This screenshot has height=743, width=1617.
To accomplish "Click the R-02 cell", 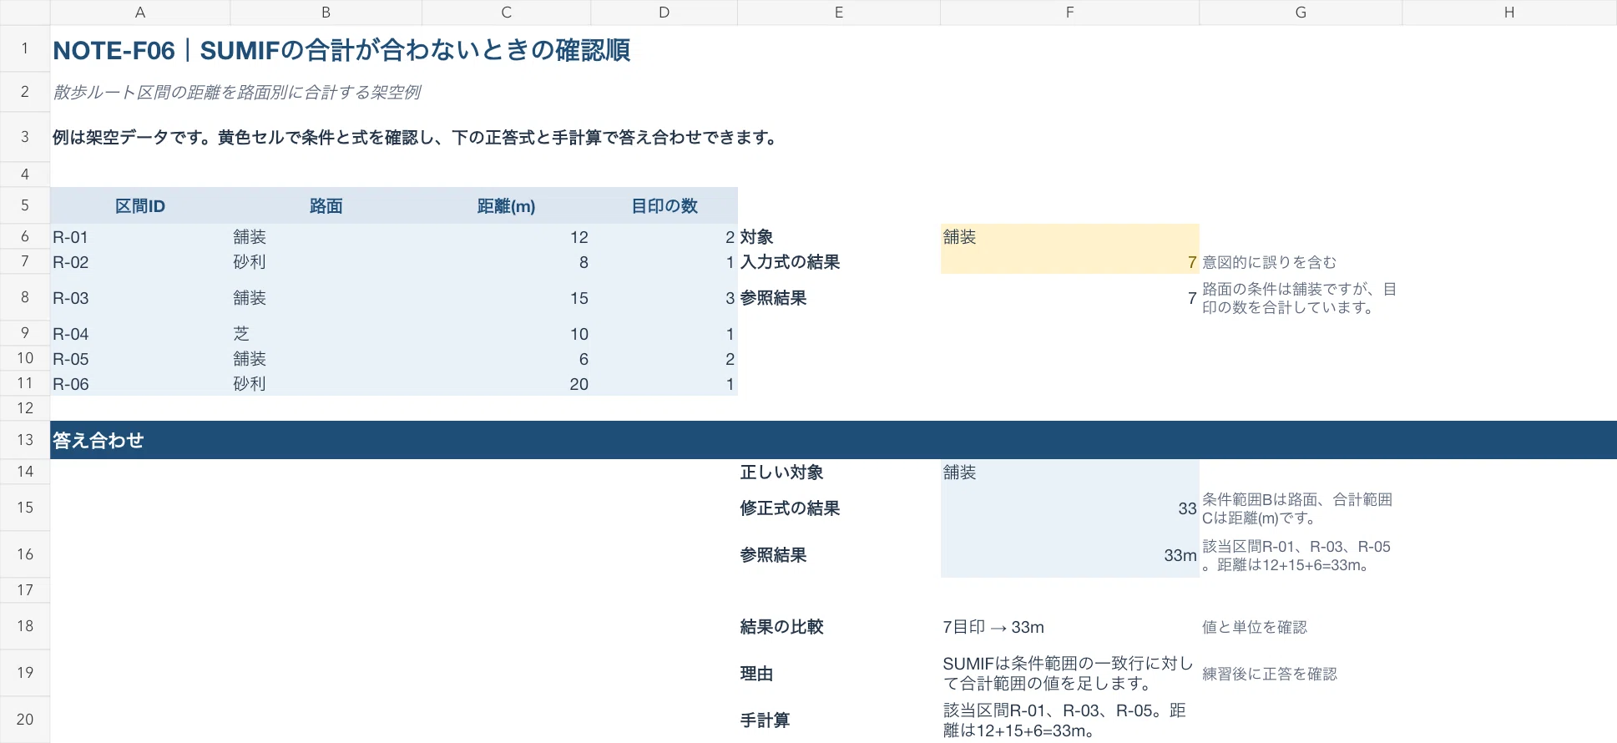I will (x=140, y=262).
